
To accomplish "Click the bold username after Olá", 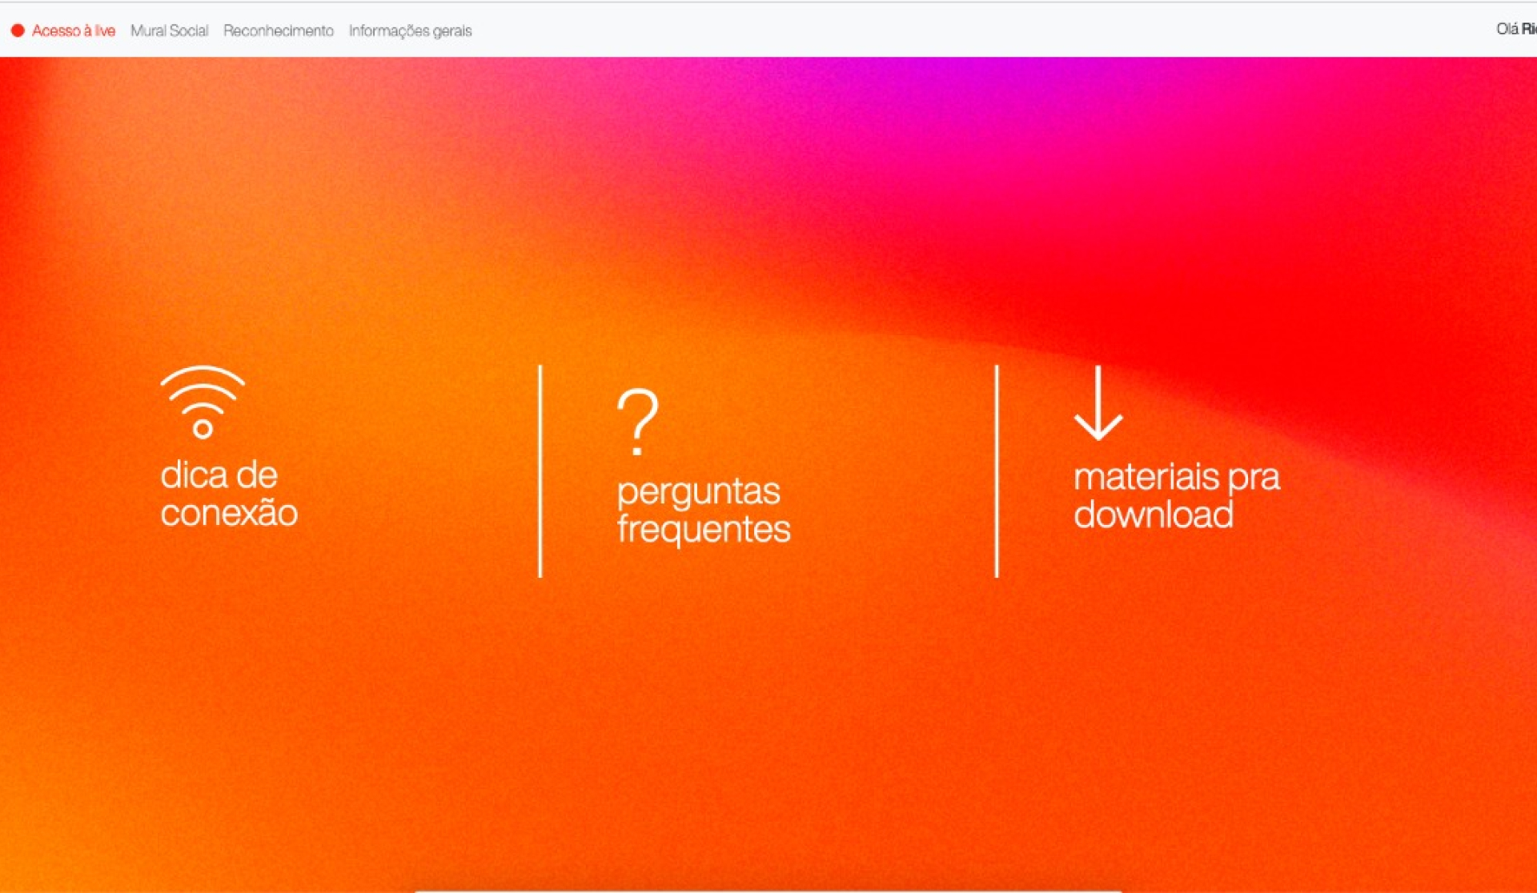I will click(x=1529, y=29).
